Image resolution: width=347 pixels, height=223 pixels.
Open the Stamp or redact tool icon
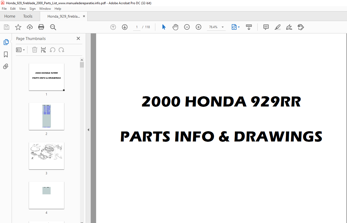click(301, 27)
